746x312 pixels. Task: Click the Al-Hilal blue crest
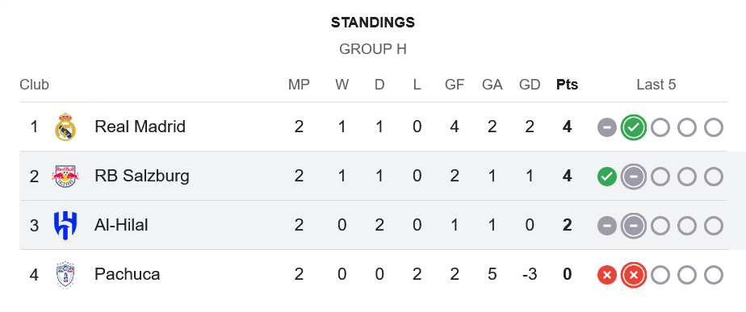[x=65, y=225]
